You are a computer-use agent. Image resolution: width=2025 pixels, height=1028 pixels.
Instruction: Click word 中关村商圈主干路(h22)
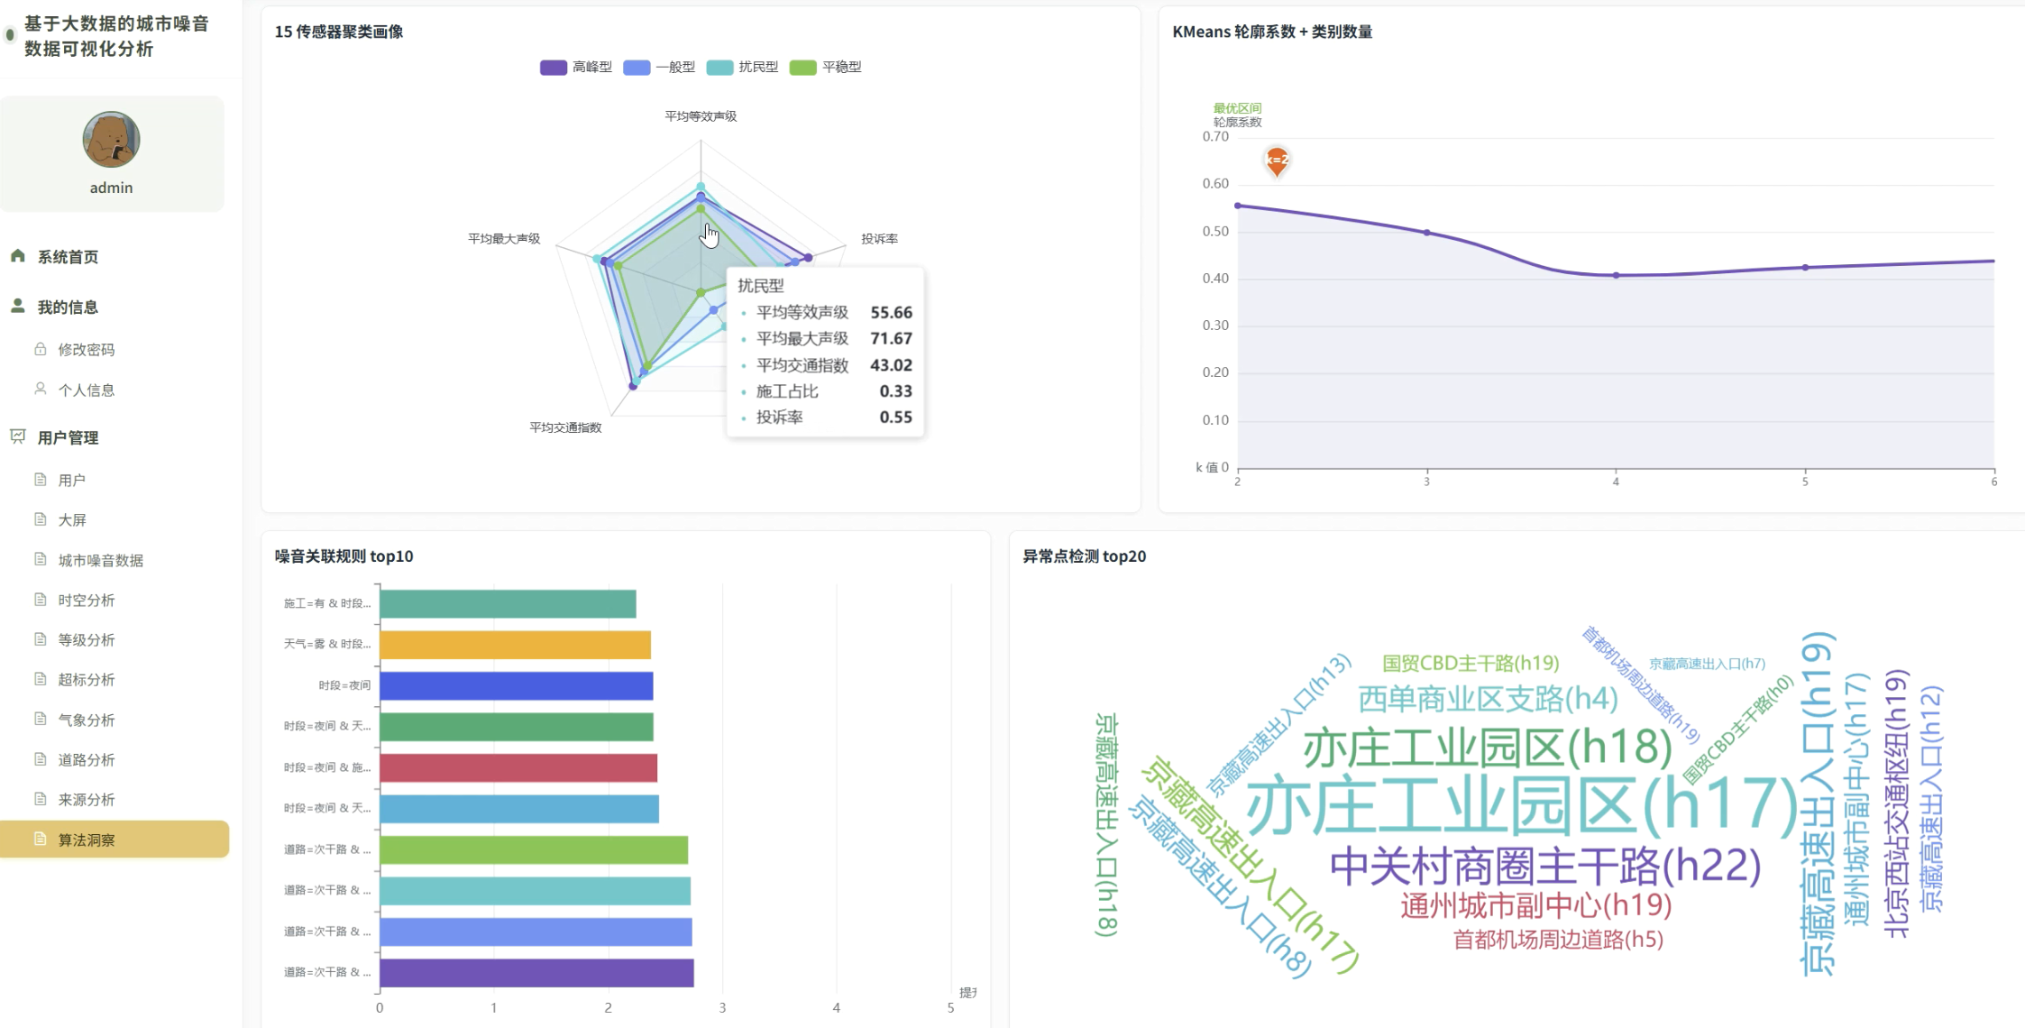click(x=1545, y=866)
